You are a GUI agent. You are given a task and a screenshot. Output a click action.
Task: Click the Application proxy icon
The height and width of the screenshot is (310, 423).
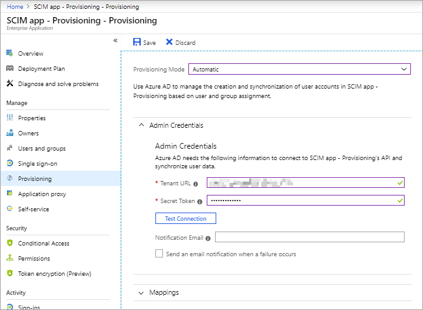pos(10,193)
